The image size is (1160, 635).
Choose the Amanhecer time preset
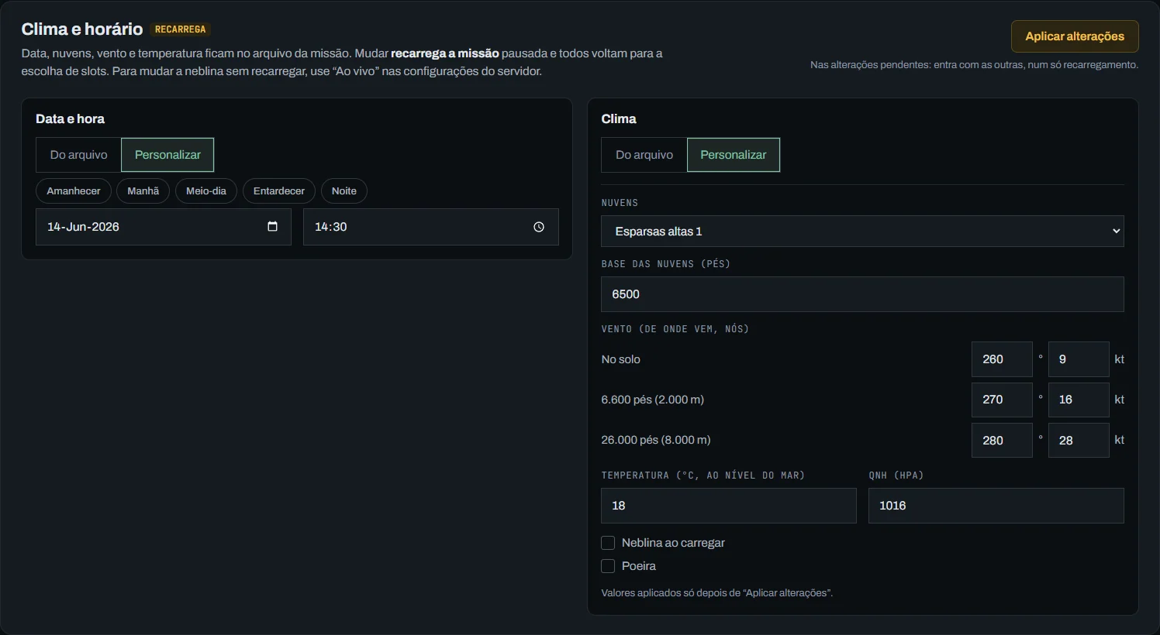pyautogui.click(x=74, y=191)
